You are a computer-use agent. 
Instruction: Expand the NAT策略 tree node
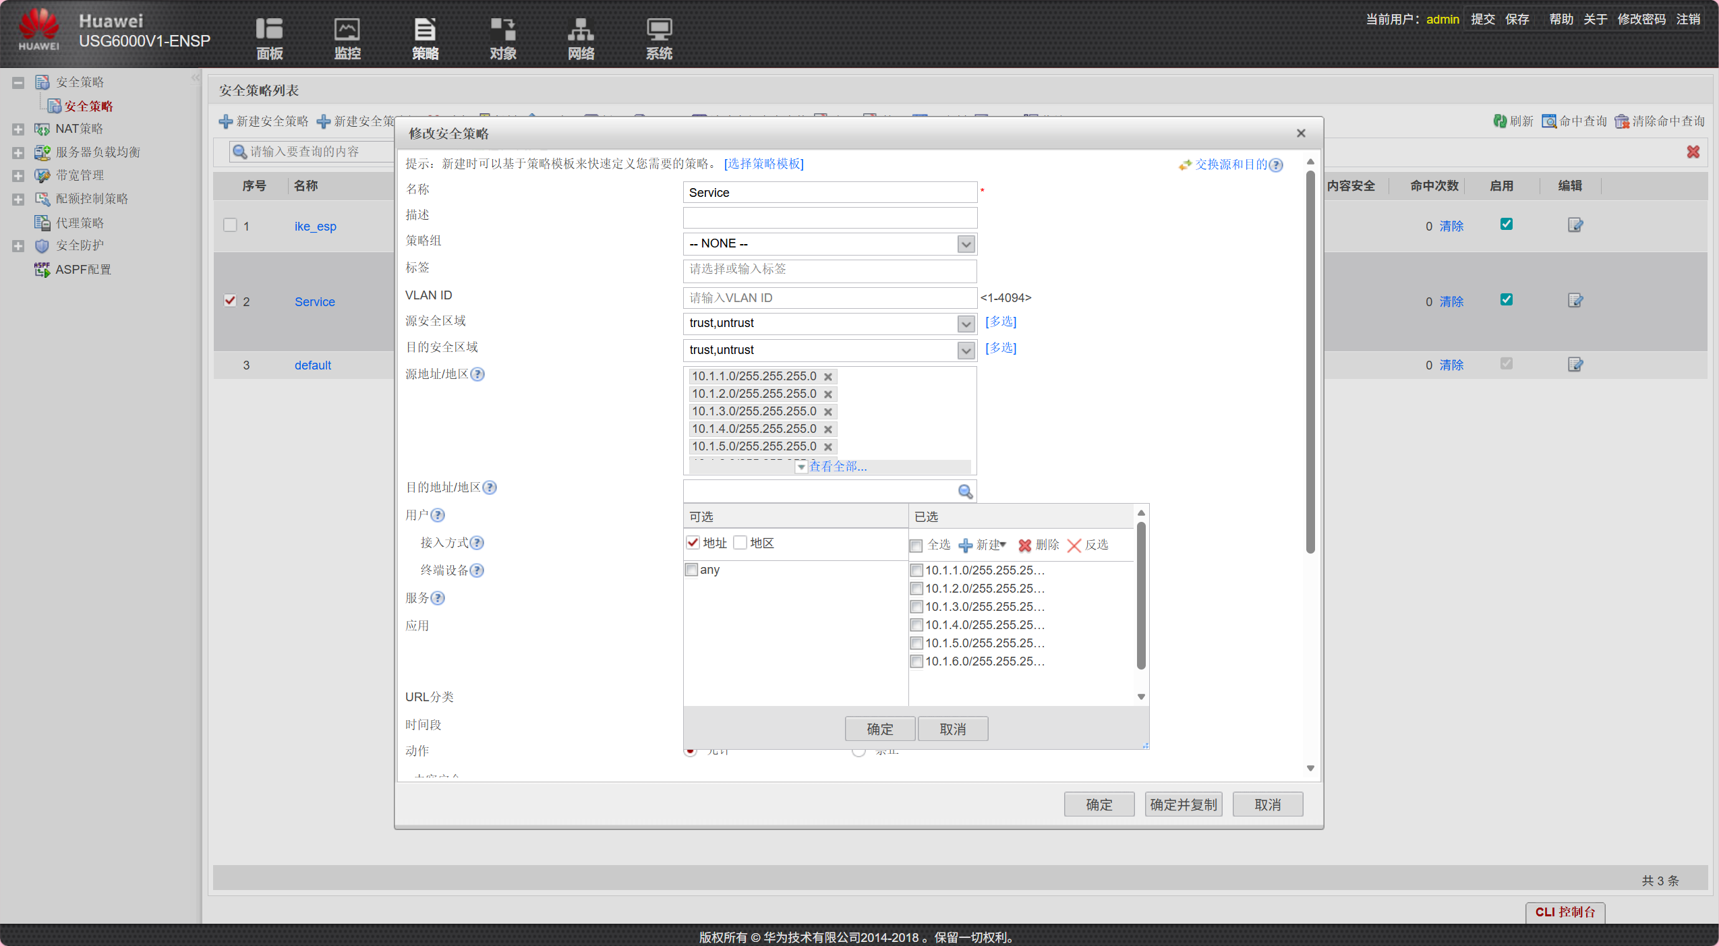pos(18,129)
